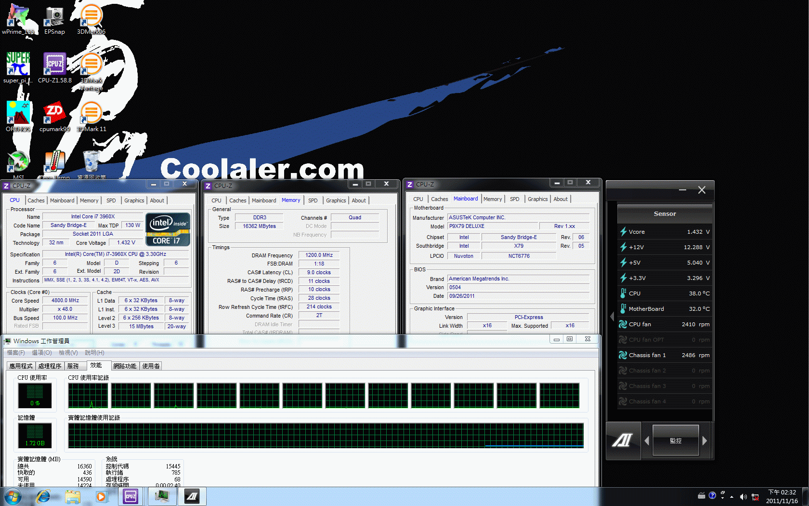Click the AI Suite right arrow next to 監控

(x=705, y=440)
